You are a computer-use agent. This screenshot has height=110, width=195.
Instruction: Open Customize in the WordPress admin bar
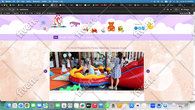pyautogui.click(x=15, y=13)
